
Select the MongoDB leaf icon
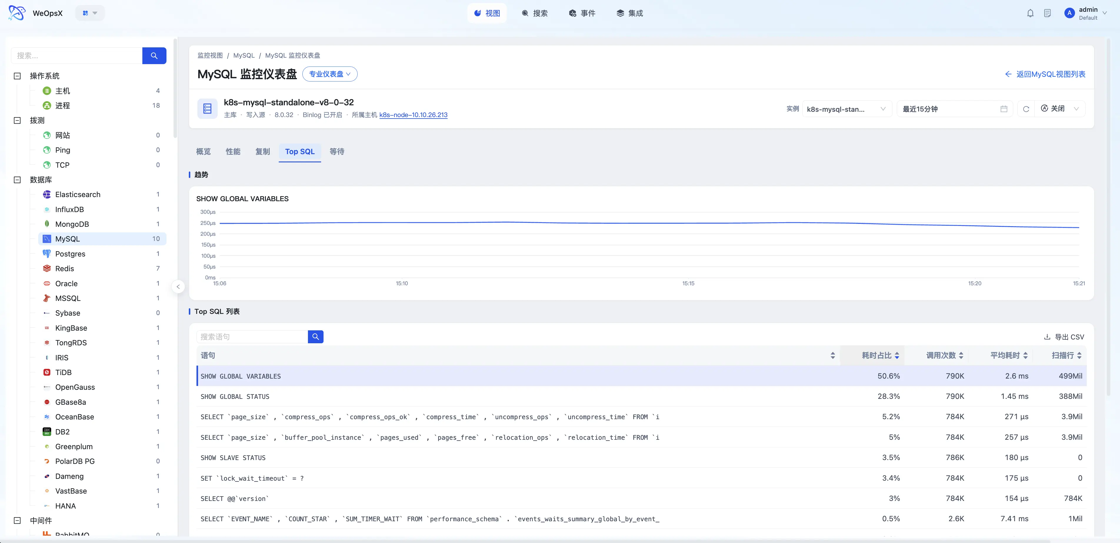click(47, 224)
